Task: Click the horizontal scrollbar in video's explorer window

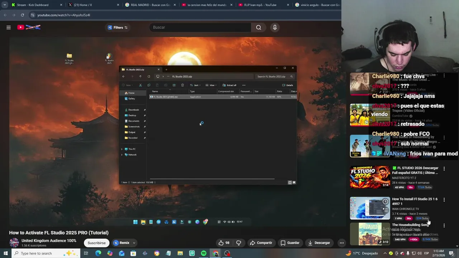Action: click(x=212, y=178)
